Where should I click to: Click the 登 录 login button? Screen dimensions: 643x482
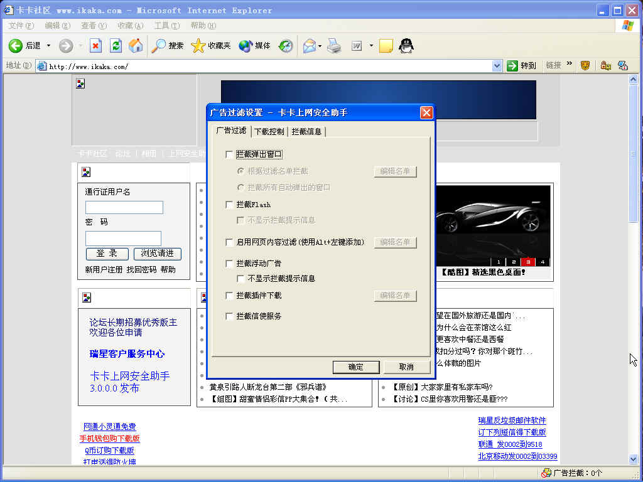coord(107,254)
